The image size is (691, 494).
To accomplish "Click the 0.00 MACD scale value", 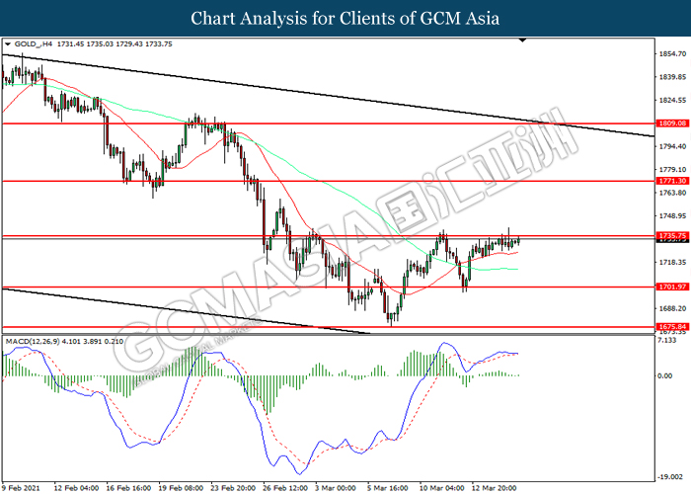I will tap(665, 375).
